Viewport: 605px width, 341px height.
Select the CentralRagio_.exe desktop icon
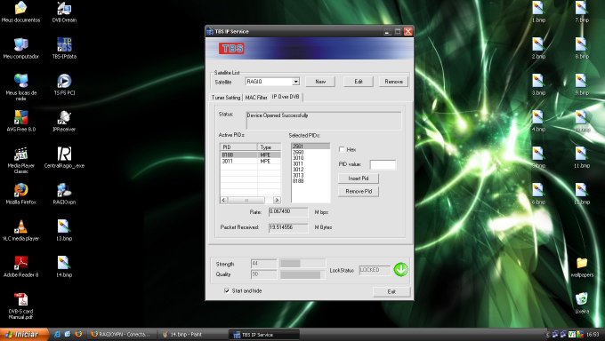64,157
